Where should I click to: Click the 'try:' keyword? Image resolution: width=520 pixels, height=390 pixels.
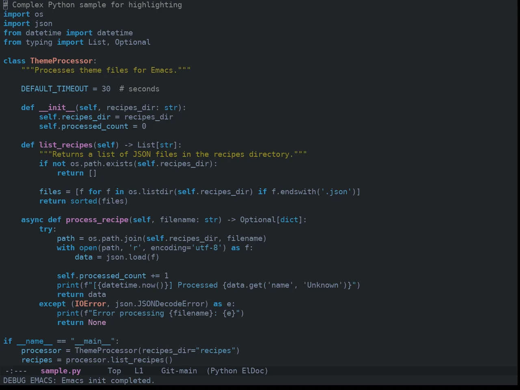coord(48,229)
